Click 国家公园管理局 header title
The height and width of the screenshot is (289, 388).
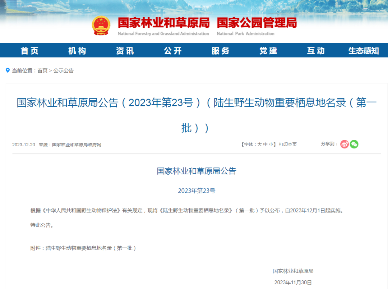257,23
